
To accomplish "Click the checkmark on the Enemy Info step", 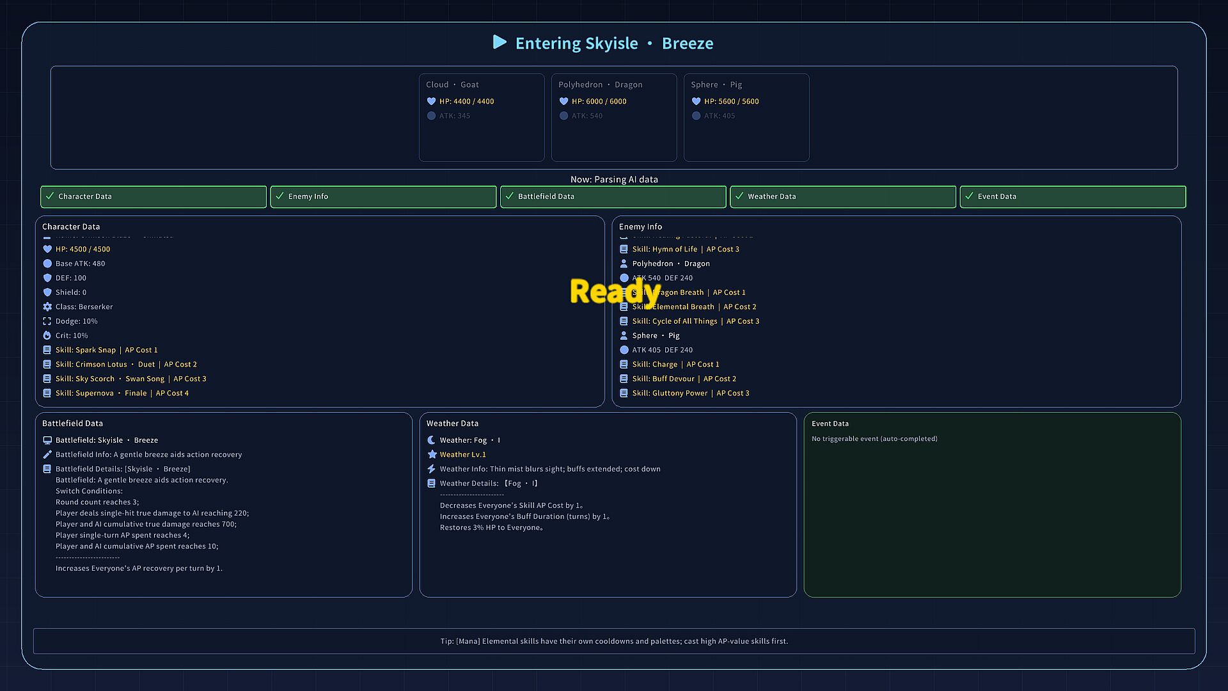I will pyautogui.click(x=279, y=196).
